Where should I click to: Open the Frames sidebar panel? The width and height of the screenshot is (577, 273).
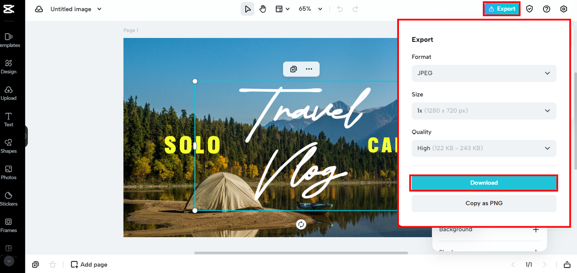[9, 225]
